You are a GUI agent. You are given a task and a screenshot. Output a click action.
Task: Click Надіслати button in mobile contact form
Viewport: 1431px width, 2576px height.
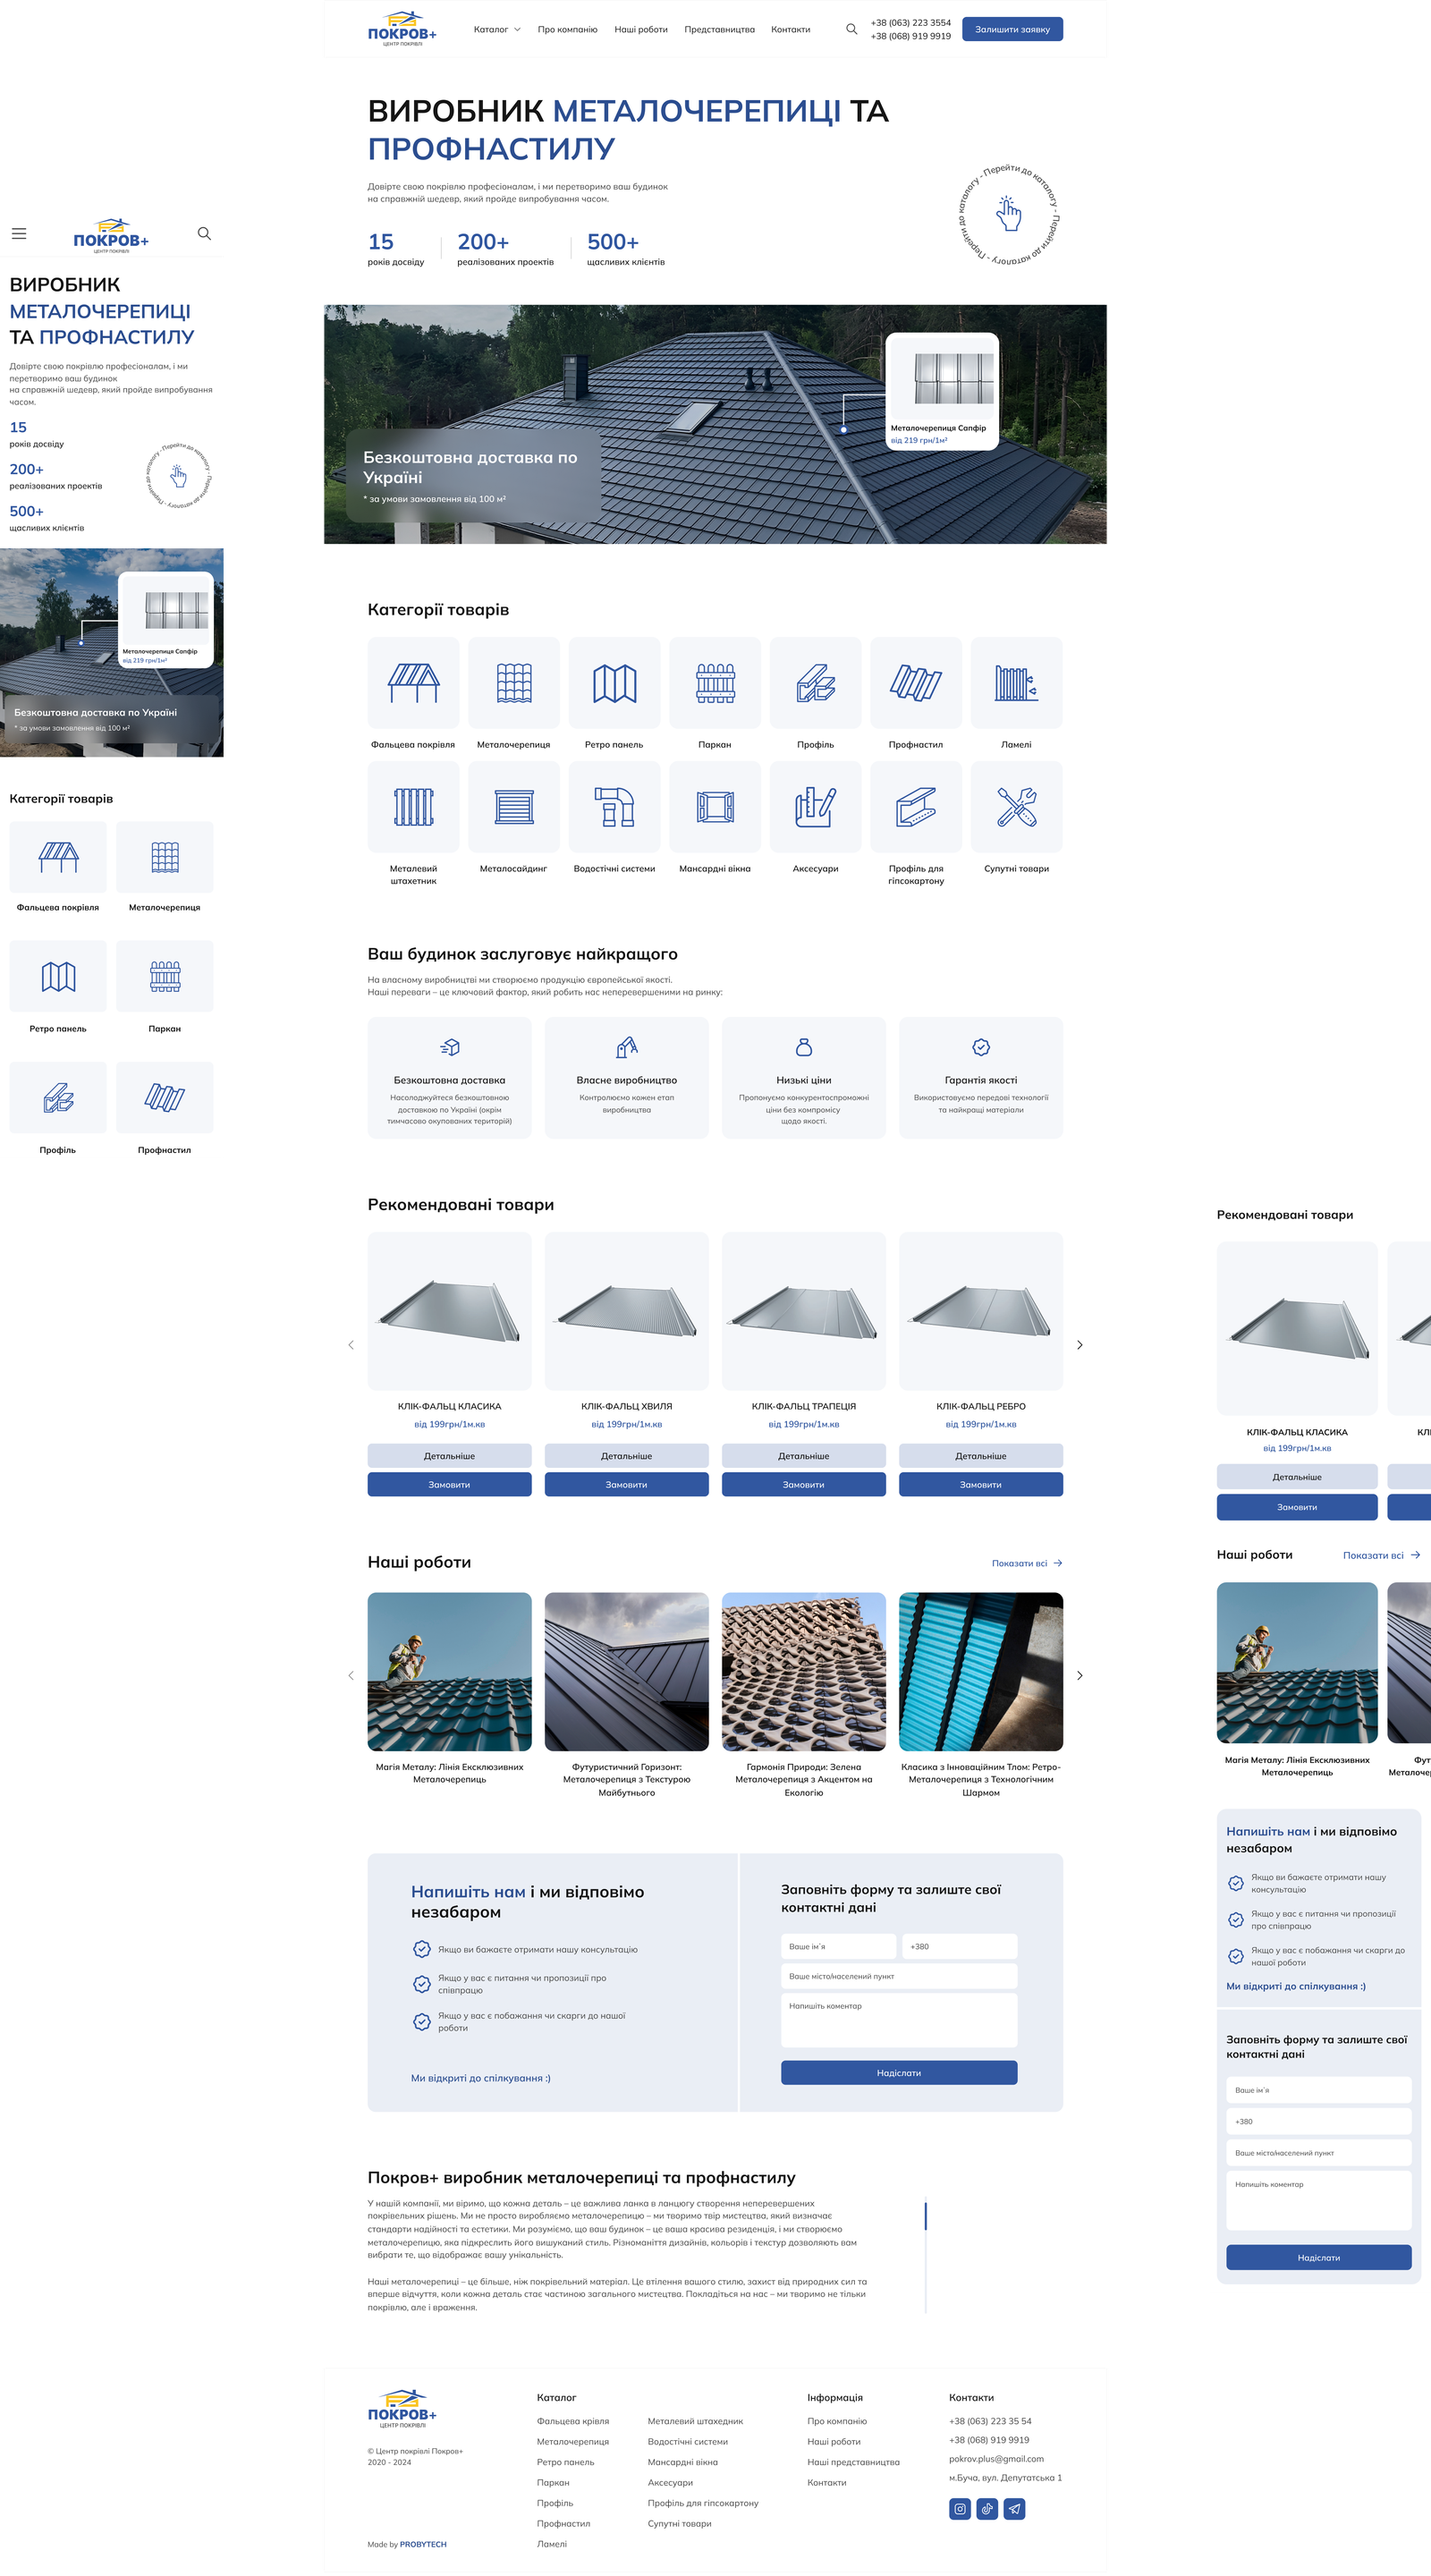(x=1319, y=2258)
